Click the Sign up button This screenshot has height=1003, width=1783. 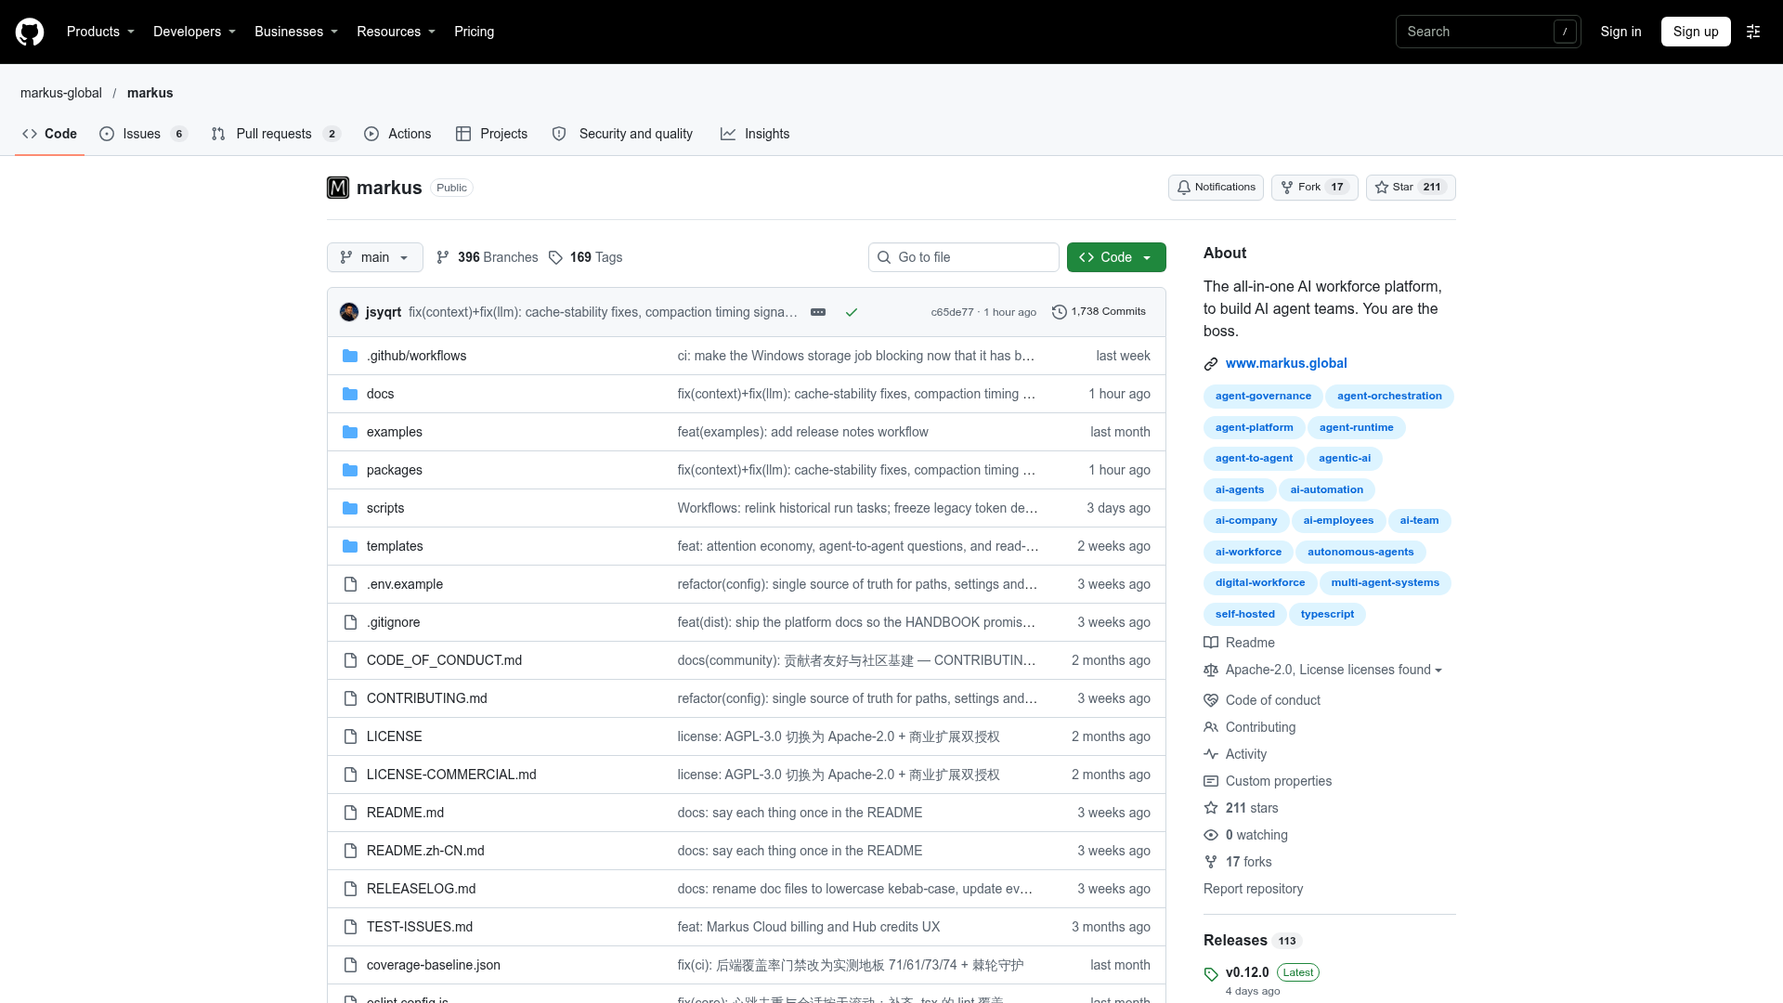[1696, 32]
